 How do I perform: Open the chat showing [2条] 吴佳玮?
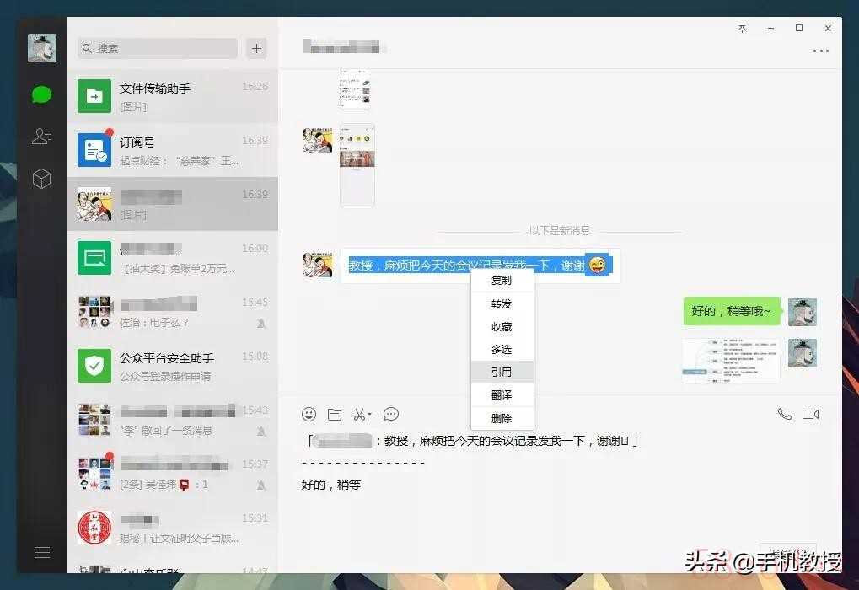173,474
